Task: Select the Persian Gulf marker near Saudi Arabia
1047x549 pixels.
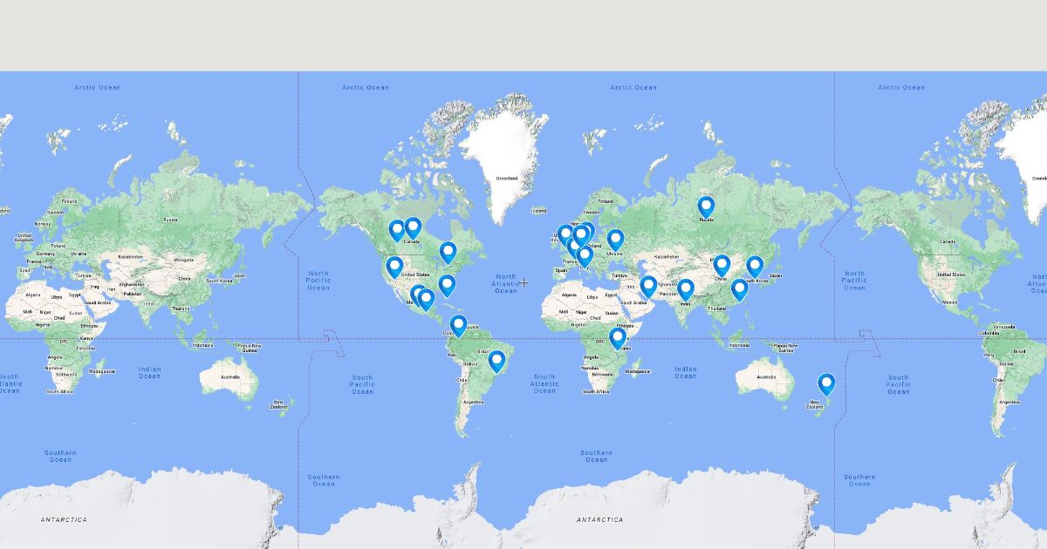Action: [648, 287]
